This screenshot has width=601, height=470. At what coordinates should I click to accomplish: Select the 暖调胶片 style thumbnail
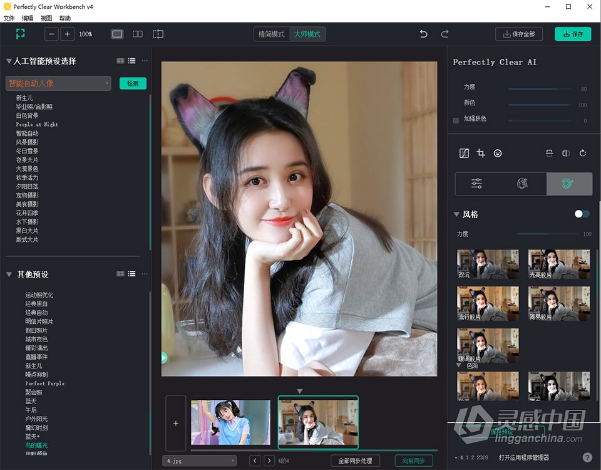point(487,345)
